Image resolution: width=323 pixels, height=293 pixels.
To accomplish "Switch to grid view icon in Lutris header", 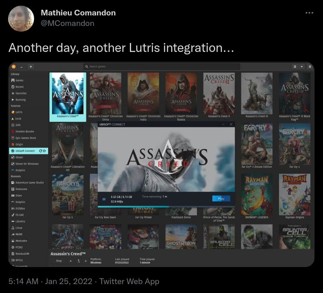I will (x=295, y=67).
